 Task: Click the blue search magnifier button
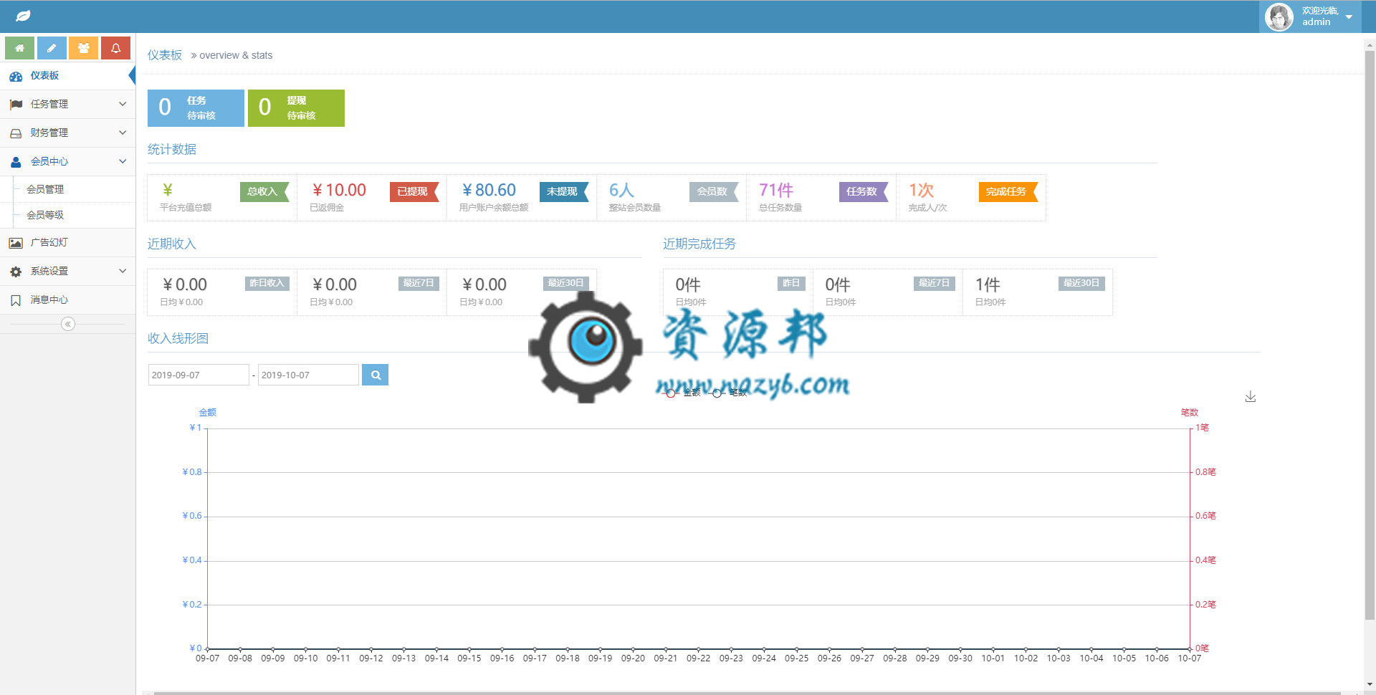click(375, 375)
